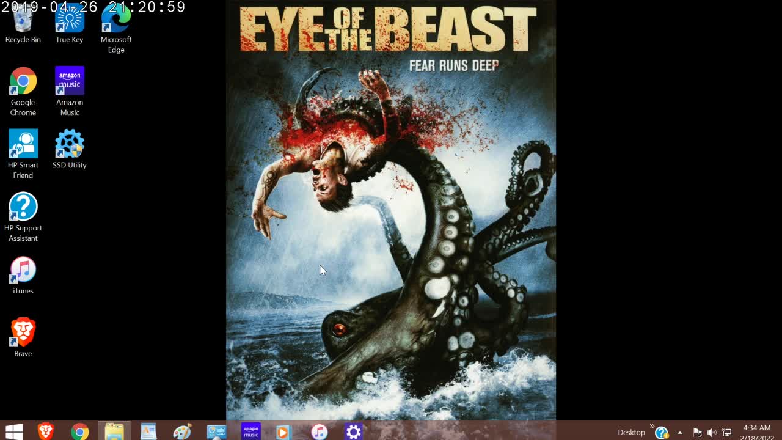Open the Windows Start menu
The height and width of the screenshot is (440, 782).
pos(13,431)
